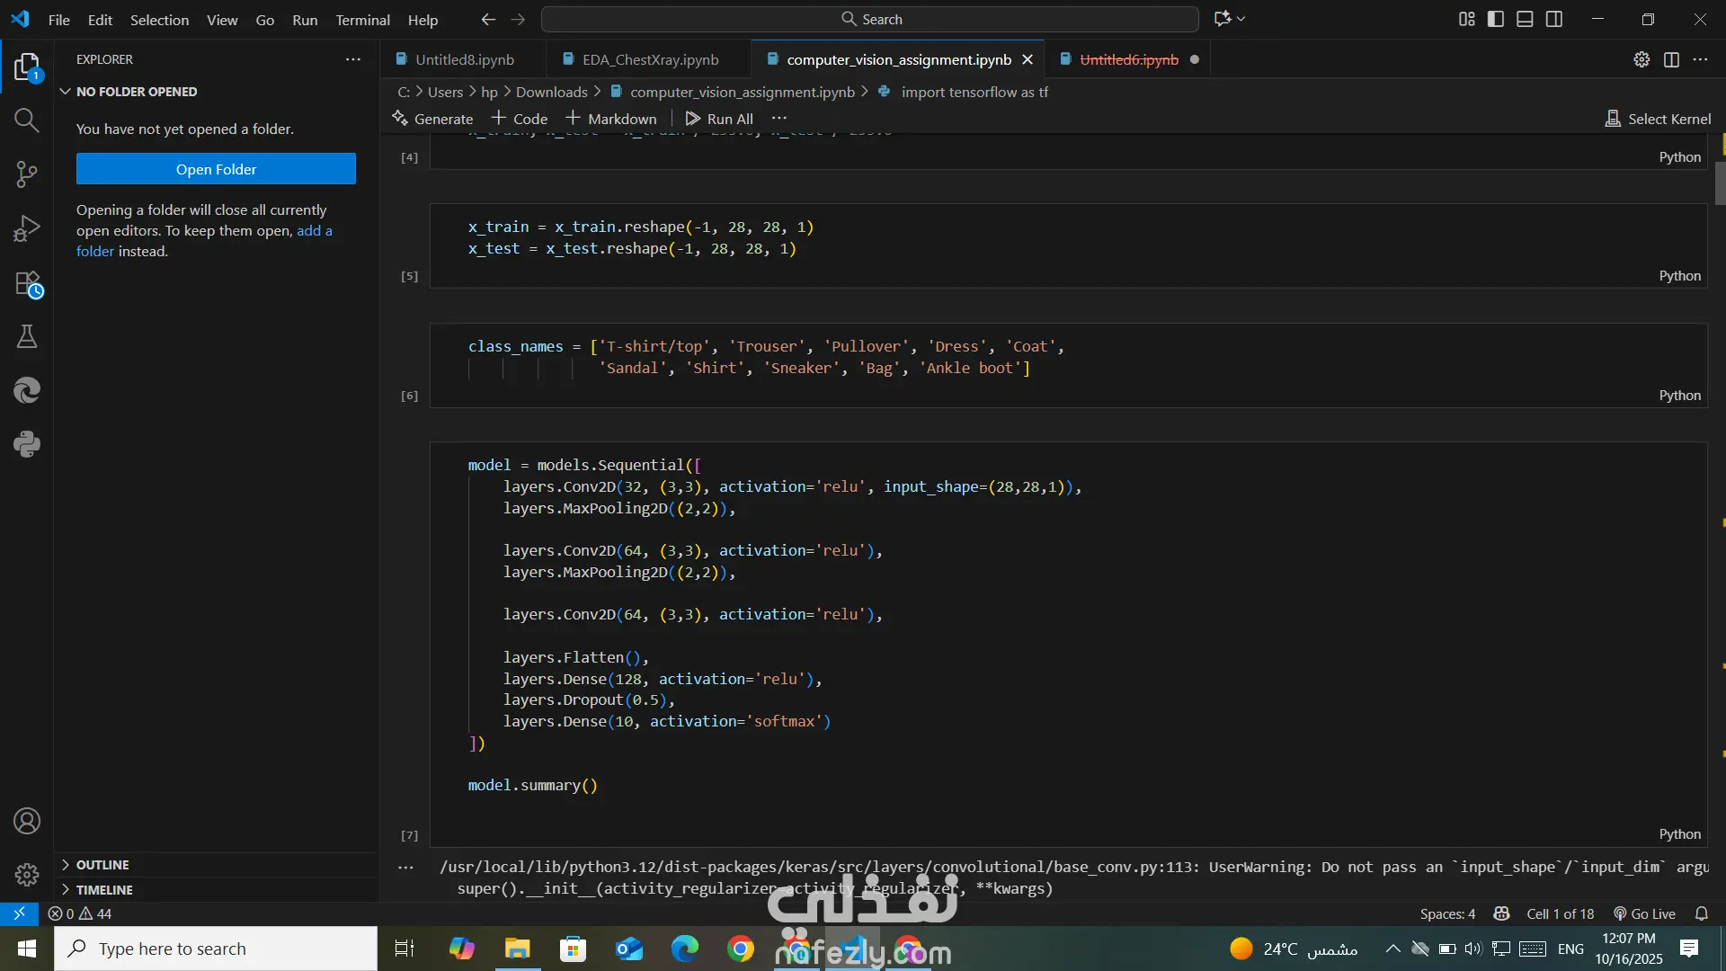Open Manage gear in activity bar

(x=26, y=874)
